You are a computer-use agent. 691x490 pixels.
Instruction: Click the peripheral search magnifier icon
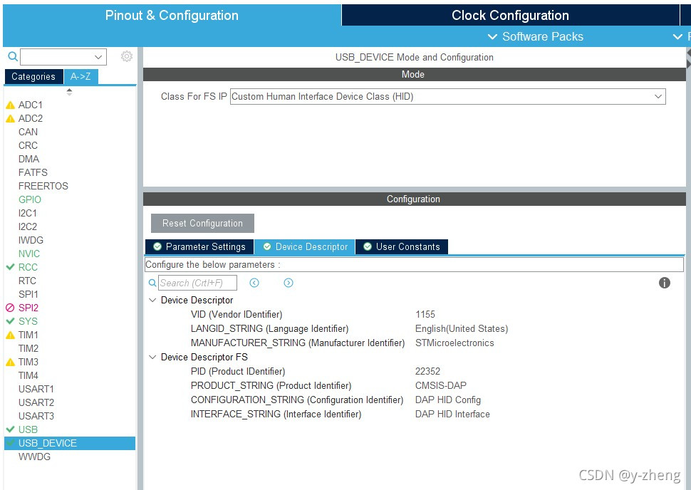pos(13,56)
